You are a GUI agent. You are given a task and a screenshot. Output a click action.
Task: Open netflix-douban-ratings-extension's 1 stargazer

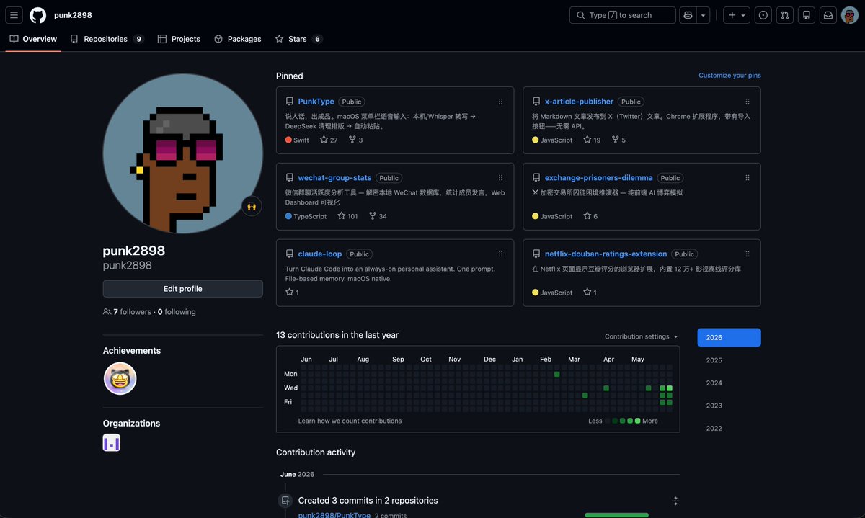tap(590, 293)
